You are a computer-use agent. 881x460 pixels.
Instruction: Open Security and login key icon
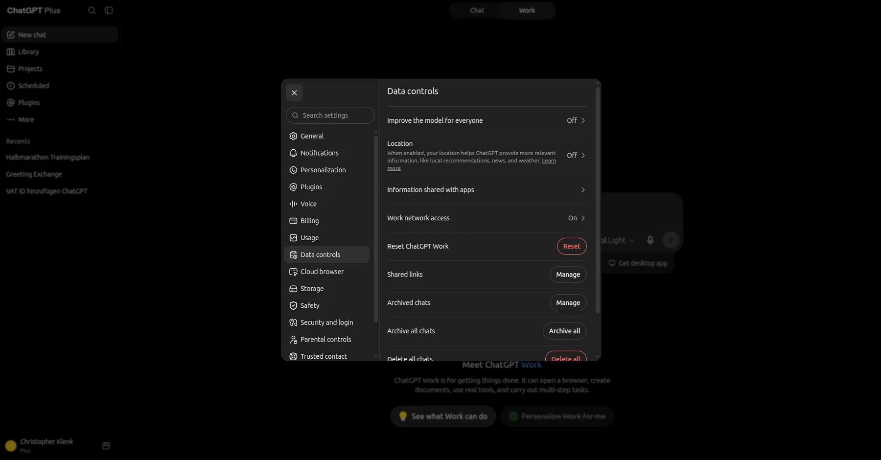click(x=293, y=322)
